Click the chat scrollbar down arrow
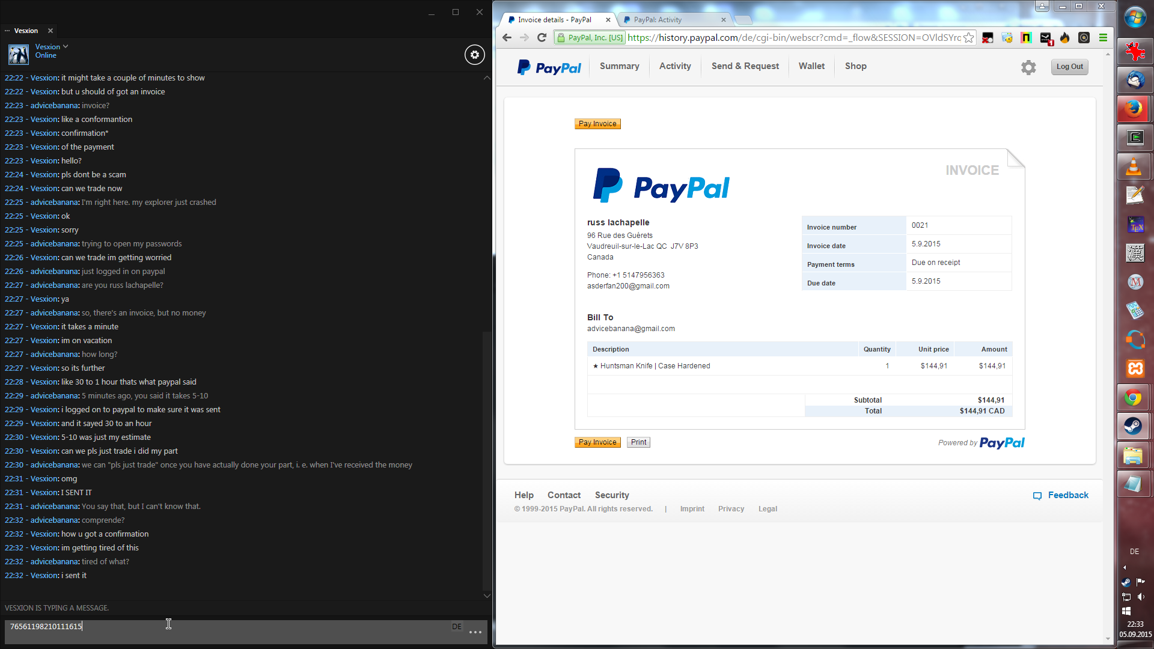Image resolution: width=1154 pixels, height=649 pixels. (x=487, y=596)
